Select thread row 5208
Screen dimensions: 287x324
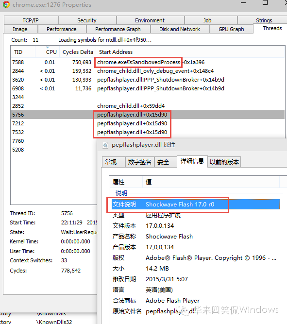(x=54, y=150)
